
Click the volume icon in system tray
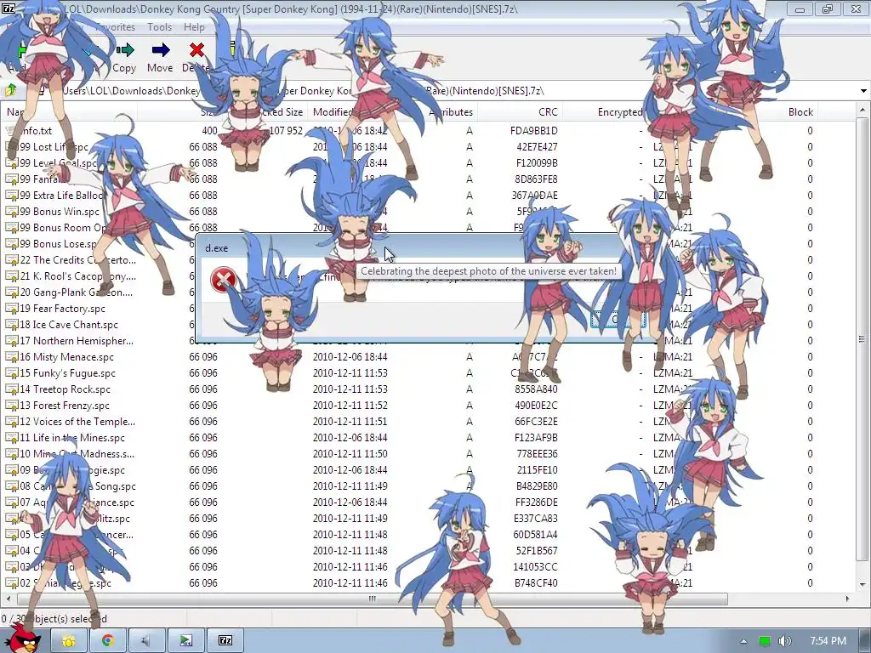(x=784, y=641)
